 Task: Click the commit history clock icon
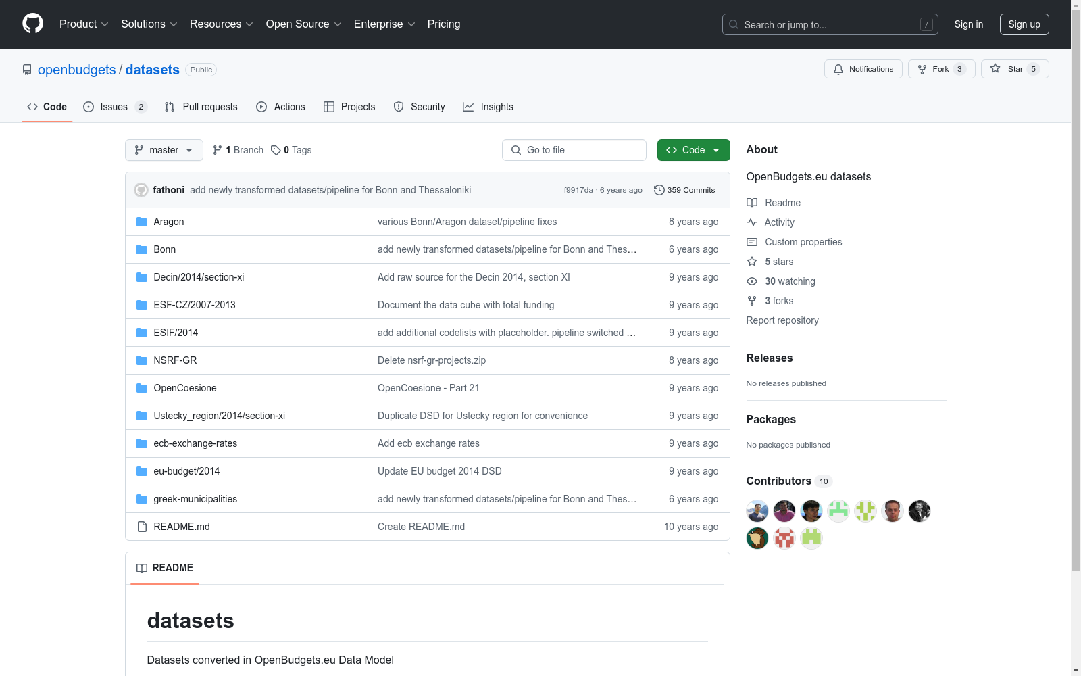(659, 190)
